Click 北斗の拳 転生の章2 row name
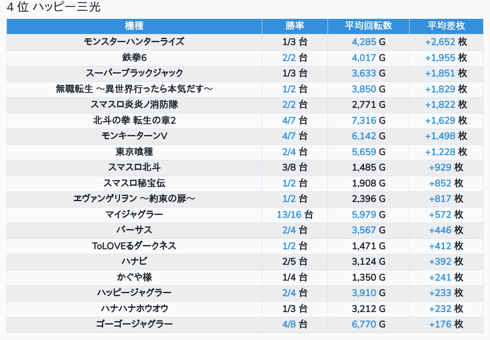The image size is (490, 340). (x=134, y=120)
